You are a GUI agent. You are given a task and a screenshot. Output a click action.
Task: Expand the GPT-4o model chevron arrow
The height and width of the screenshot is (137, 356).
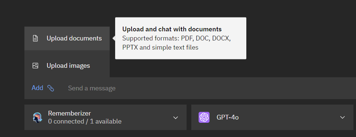point(343,117)
